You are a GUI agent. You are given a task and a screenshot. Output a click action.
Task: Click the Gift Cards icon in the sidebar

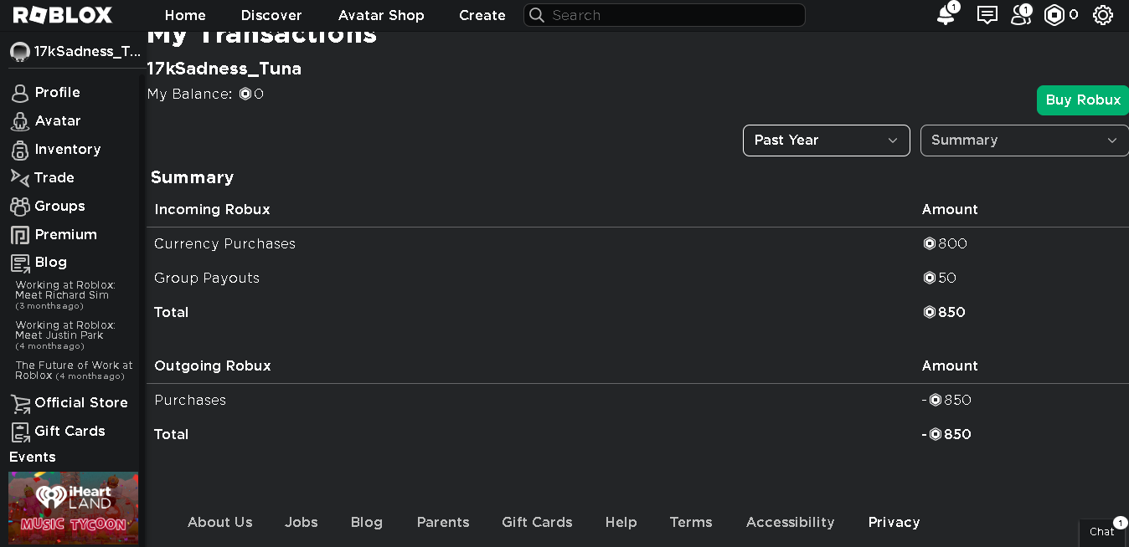tap(19, 432)
